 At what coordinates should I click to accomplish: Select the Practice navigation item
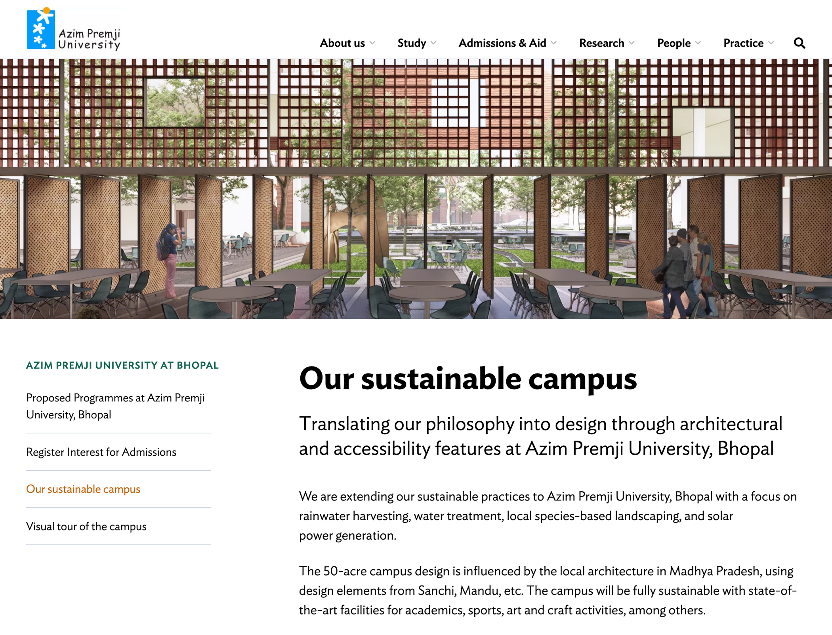click(x=744, y=43)
